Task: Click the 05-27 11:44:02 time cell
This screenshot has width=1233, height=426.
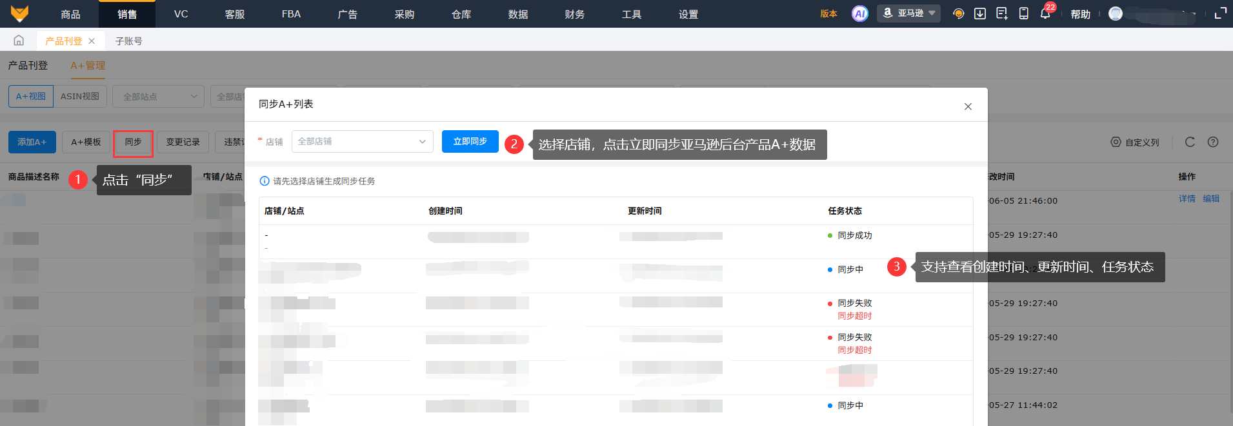Action: click(x=1023, y=405)
